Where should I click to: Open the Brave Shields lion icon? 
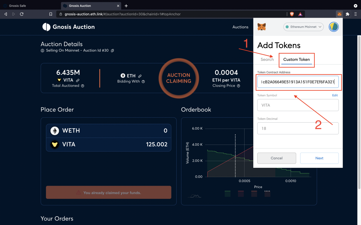(x=292, y=14)
